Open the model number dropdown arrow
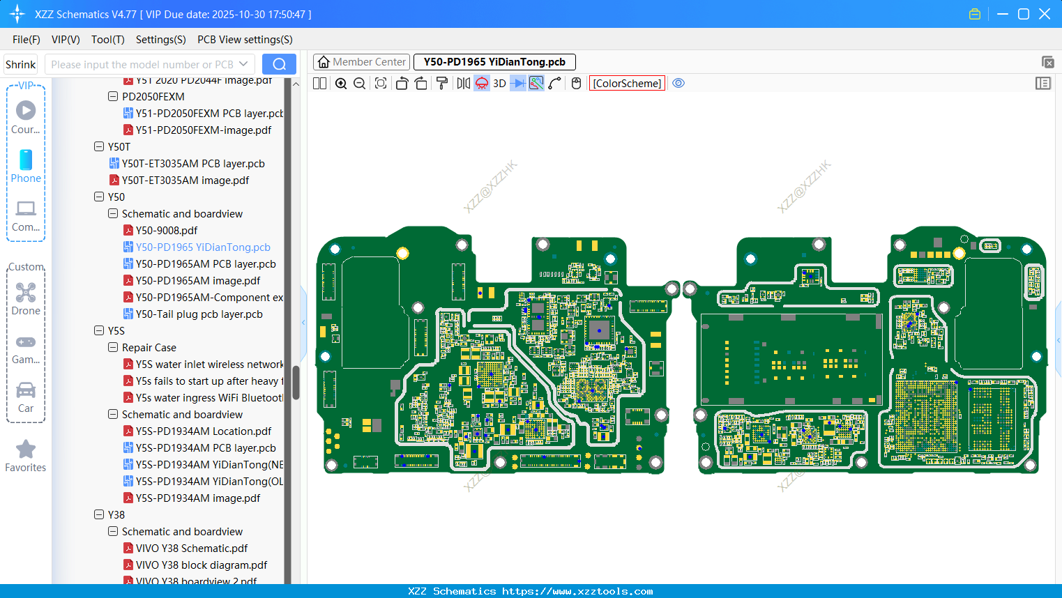Image resolution: width=1062 pixels, height=598 pixels. (x=243, y=64)
